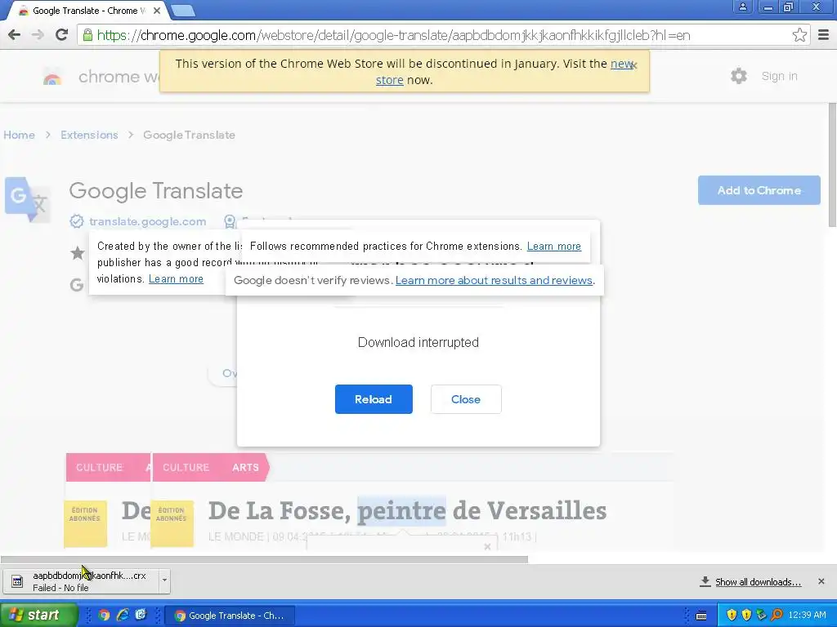Click the rating star icon
Screen dimensions: 837x627
click(x=78, y=253)
